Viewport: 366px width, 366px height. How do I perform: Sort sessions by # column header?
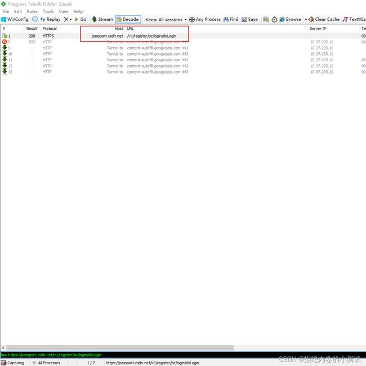(x=12, y=29)
